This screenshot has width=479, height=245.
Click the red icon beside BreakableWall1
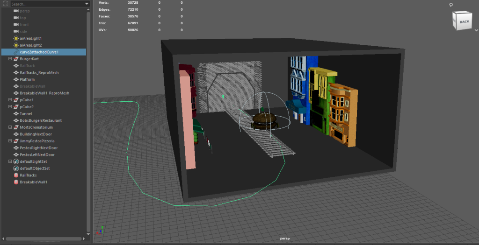16,182
